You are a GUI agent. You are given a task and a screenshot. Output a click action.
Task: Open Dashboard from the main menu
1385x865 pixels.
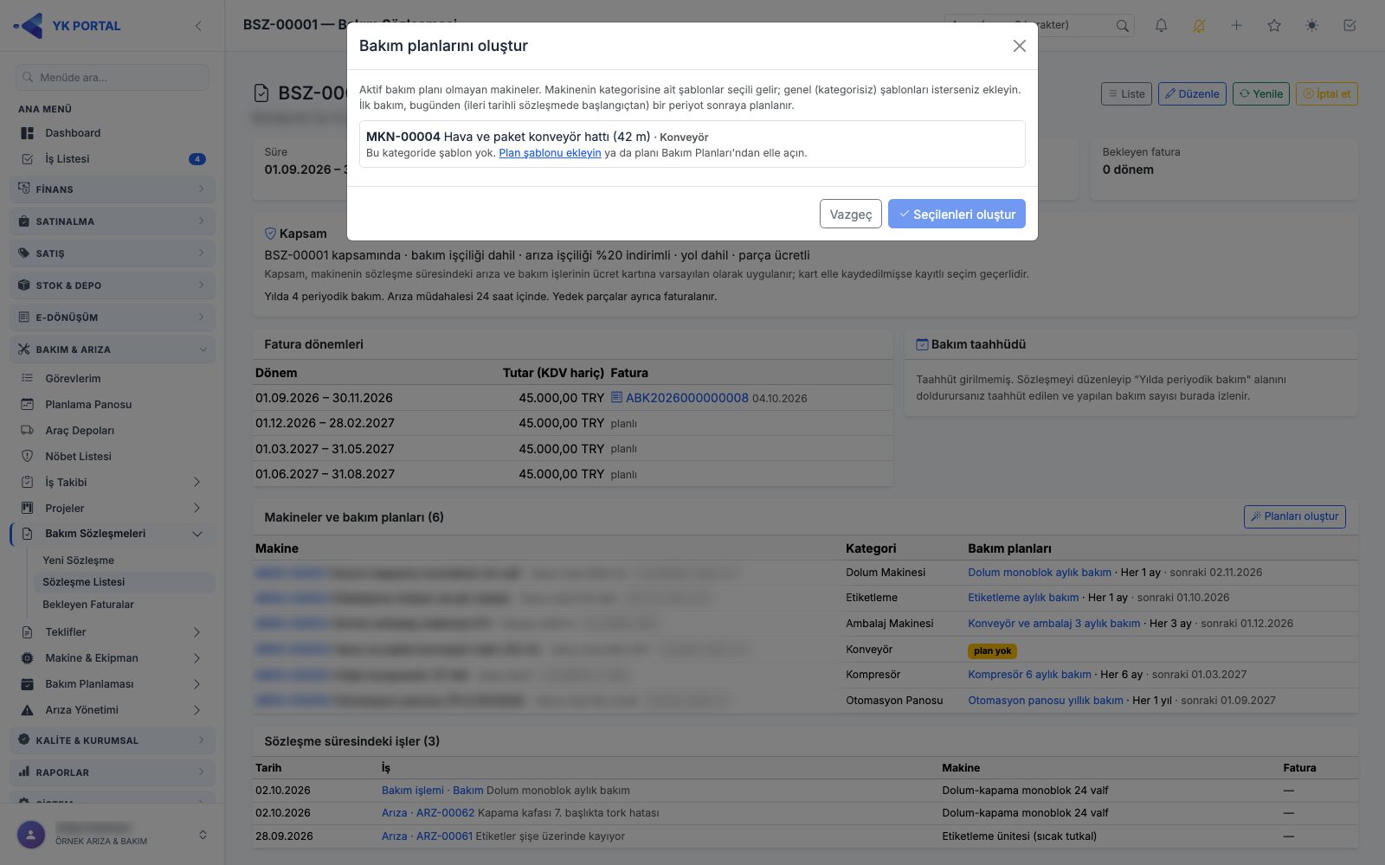coord(113,133)
